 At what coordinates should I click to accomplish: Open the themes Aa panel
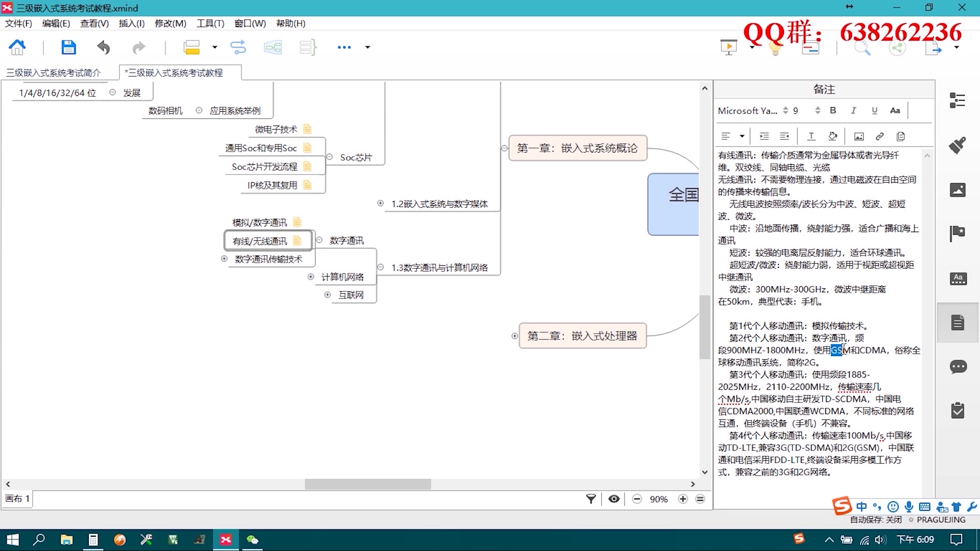pyautogui.click(x=958, y=279)
